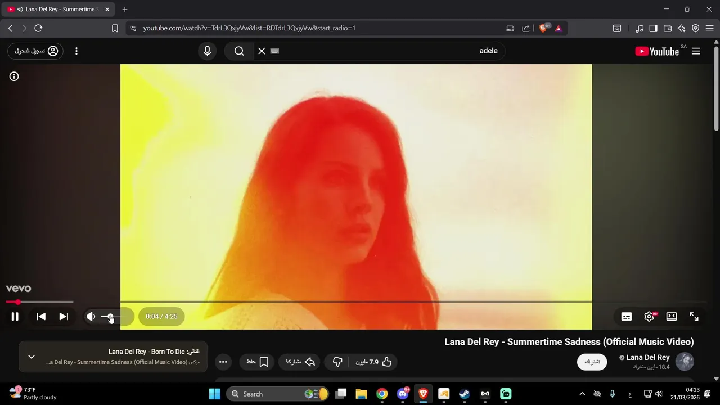Click the microphone voice search button
This screenshot has width=720, height=405.
tap(208, 51)
